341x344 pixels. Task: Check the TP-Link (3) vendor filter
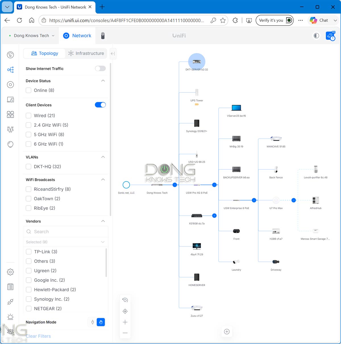point(29,252)
